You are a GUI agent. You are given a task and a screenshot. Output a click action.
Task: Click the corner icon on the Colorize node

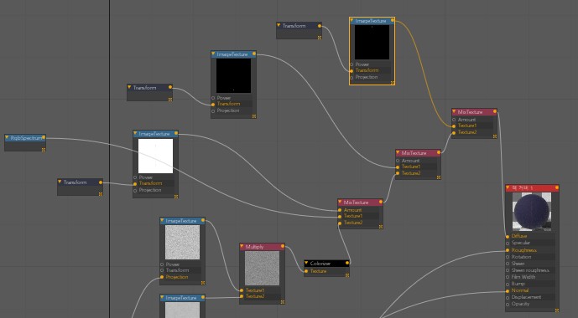[346, 275]
